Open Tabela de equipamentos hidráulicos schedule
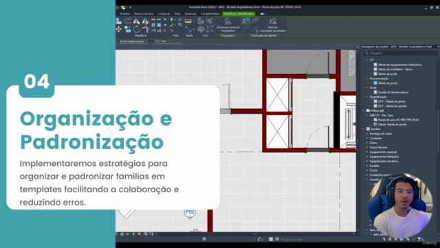 point(399,65)
